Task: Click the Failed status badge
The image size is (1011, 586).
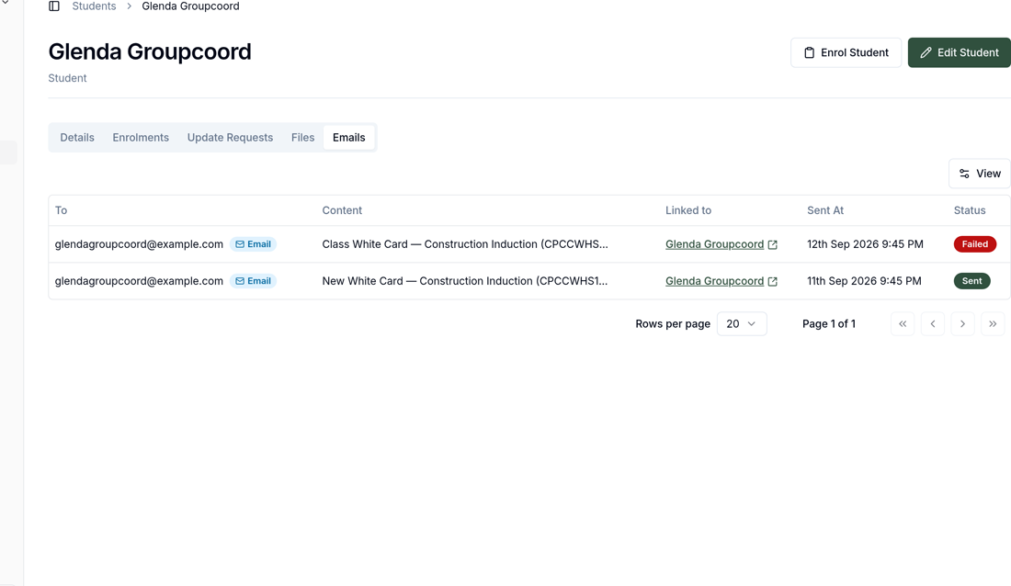Action: point(975,244)
